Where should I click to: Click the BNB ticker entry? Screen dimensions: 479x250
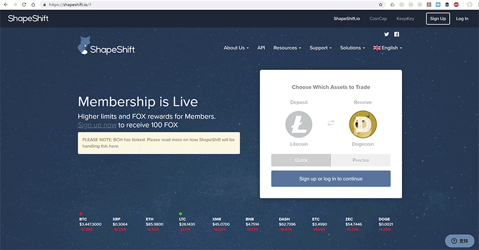click(252, 224)
